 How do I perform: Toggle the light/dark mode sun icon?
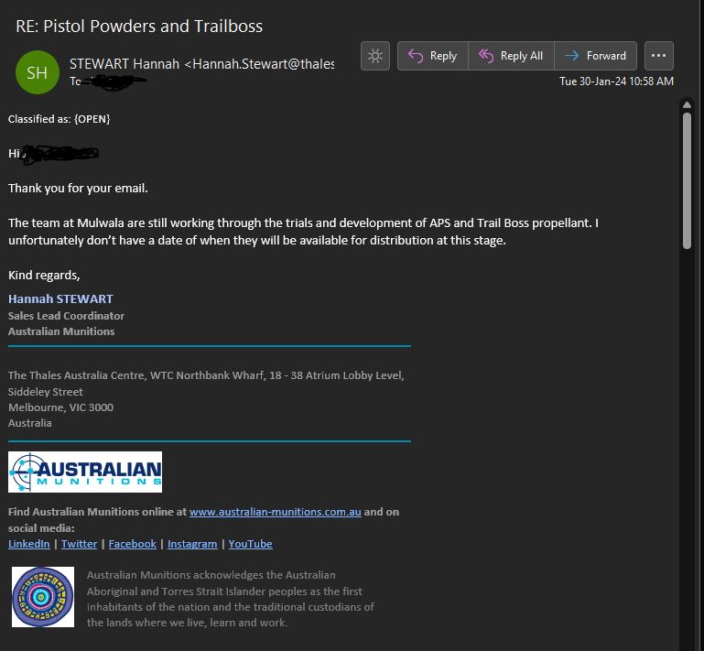374,56
